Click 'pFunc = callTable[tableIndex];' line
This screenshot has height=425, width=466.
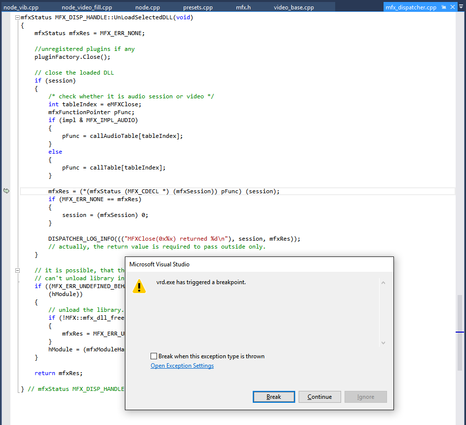tap(114, 168)
